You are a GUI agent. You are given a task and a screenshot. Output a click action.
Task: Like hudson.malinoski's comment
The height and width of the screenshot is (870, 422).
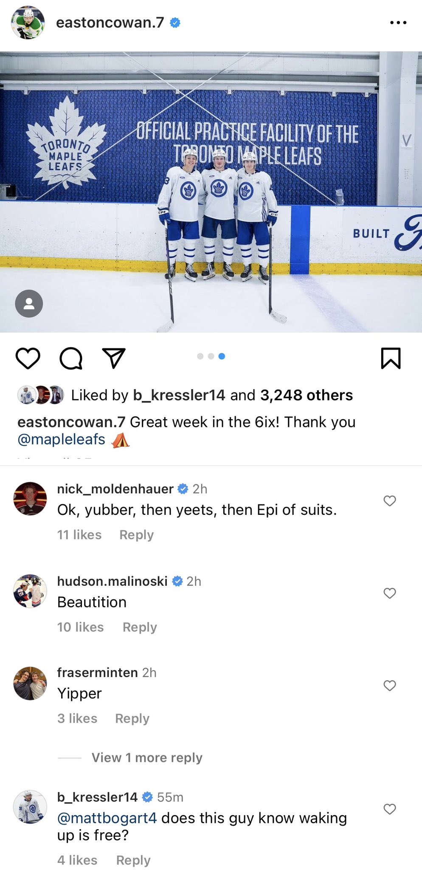click(x=390, y=593)
